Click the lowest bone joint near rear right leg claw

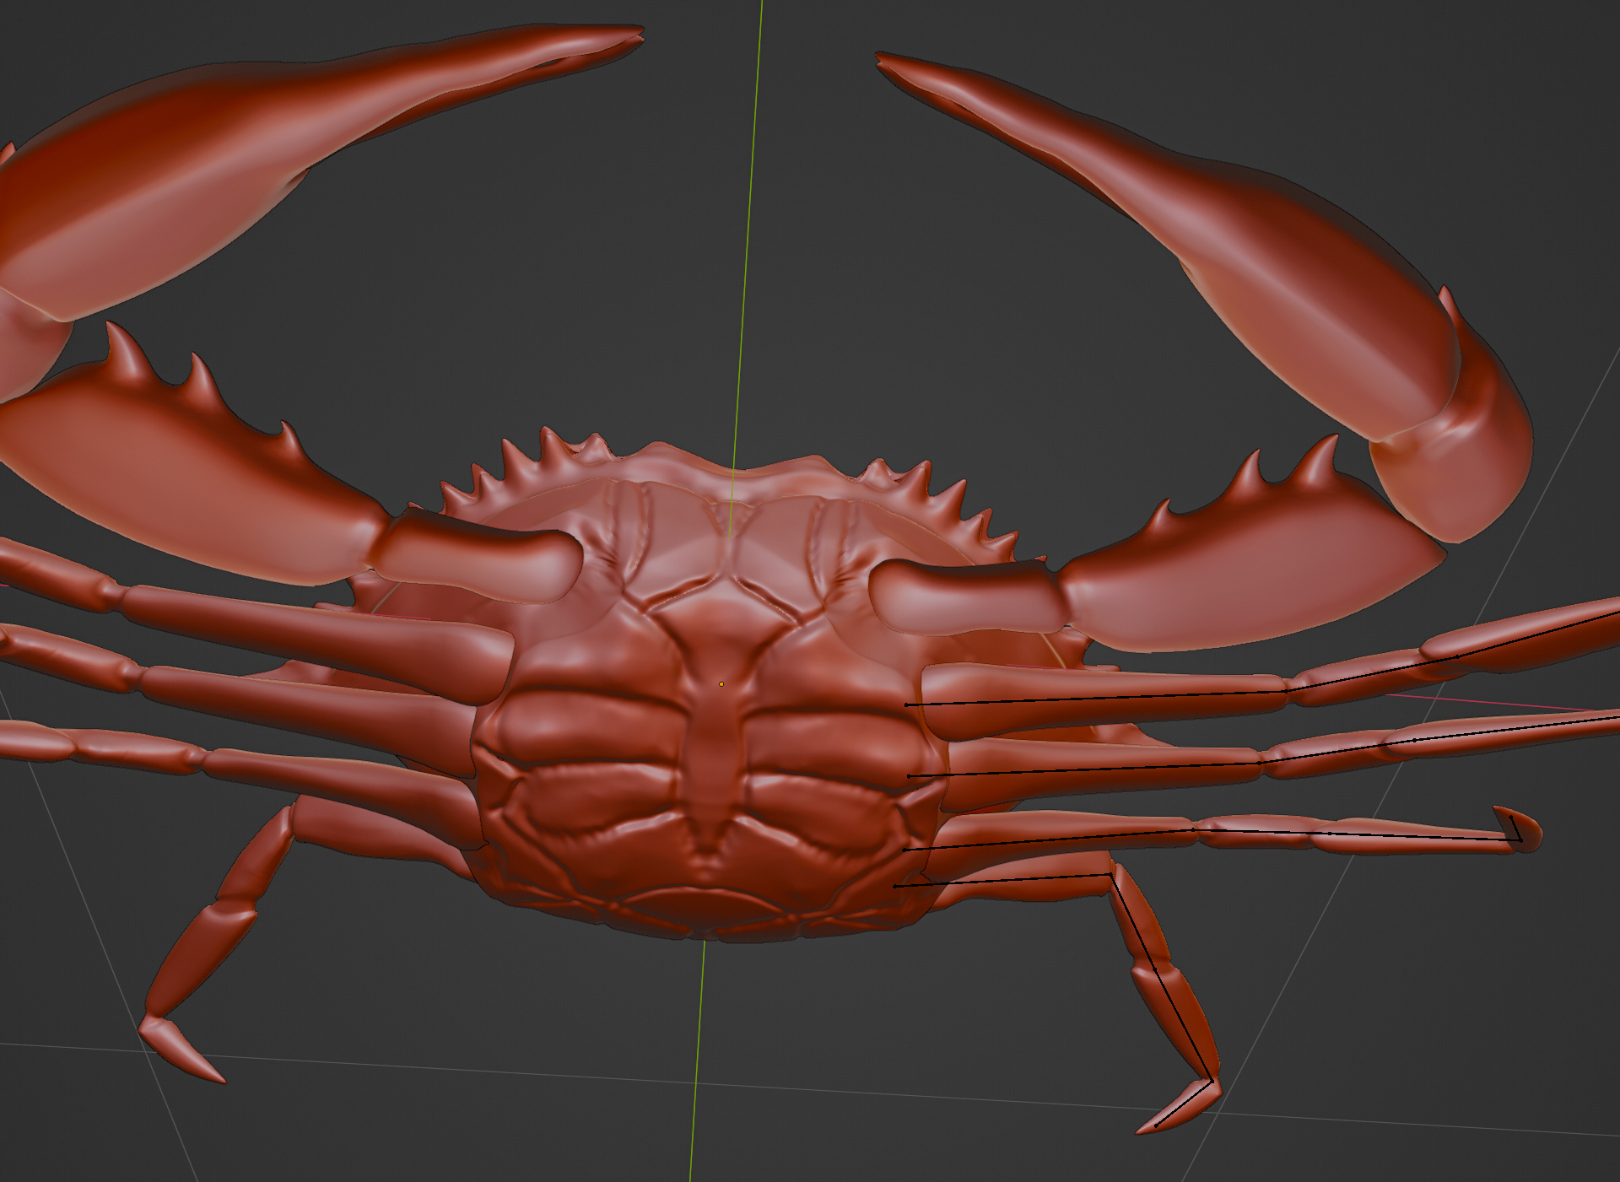click(x=1212, y=1081)
